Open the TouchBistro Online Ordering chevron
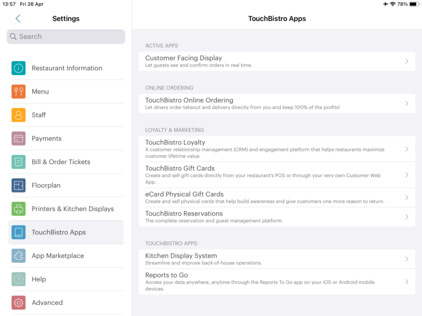Viewport: 422px width, 316px height. (407, 104)
